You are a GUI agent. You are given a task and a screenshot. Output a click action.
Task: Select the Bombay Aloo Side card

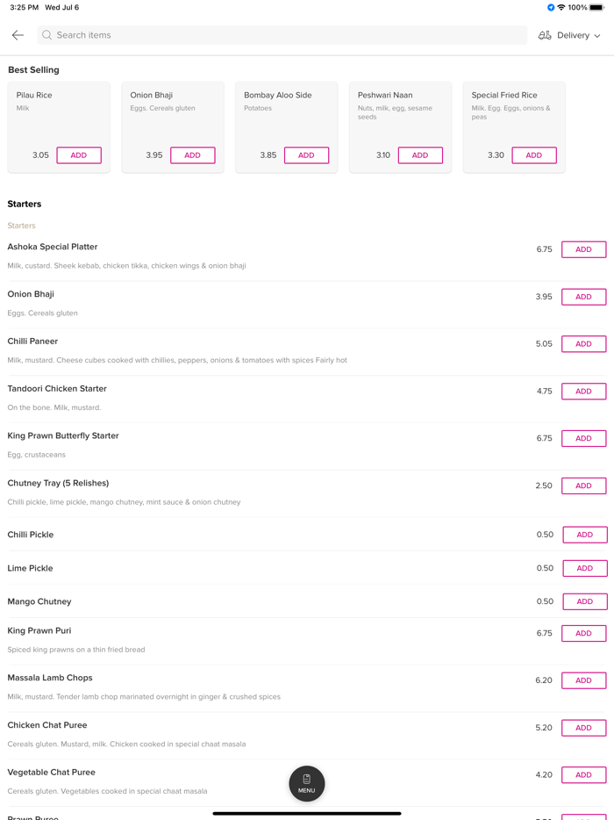click(286, 114)
